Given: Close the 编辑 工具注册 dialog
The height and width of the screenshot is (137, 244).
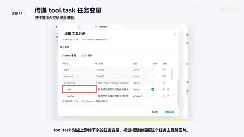Looking at the screenshot, I should [175, 34].
